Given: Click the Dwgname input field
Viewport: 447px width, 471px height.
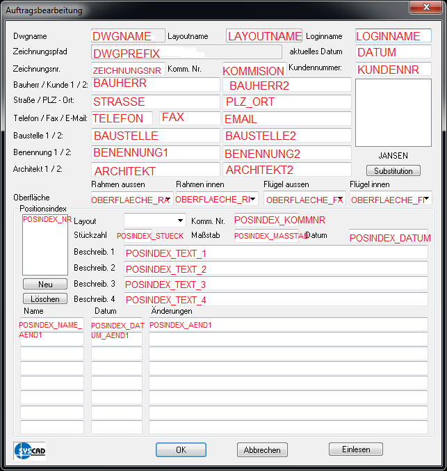Looking at the screenshot, I should (128, 35).
